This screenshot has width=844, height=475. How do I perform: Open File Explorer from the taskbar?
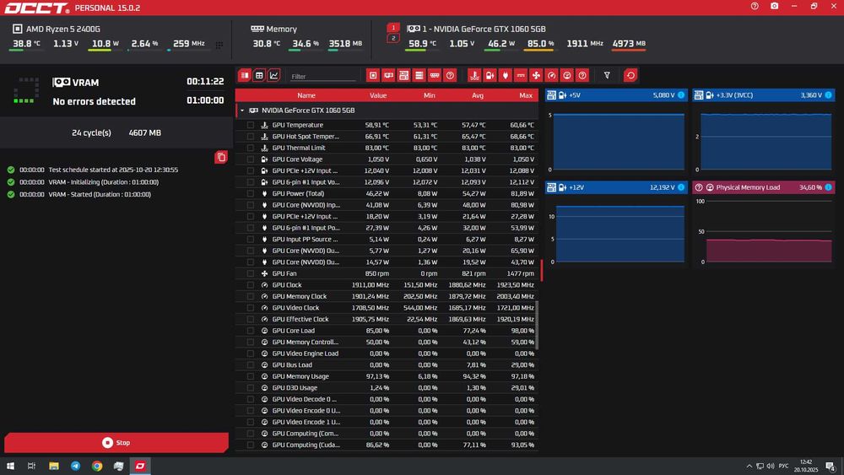pos(54,466)
